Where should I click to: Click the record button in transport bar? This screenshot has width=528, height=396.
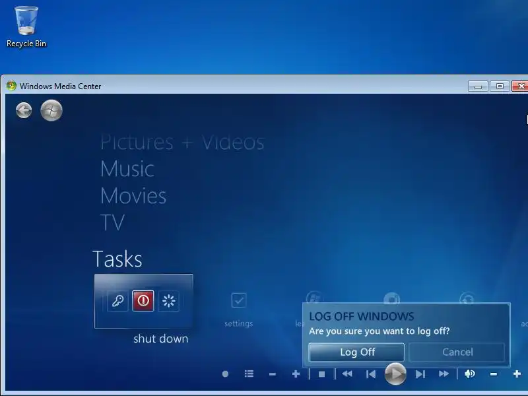click(226, 374)
